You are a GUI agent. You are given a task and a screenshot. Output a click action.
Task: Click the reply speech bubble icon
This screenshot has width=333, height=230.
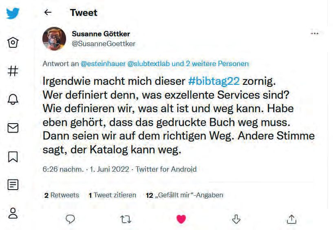click(x=70, y=219)
